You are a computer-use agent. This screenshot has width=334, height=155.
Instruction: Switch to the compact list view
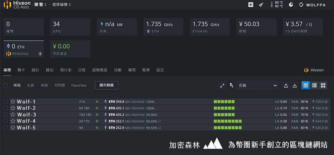pos(305,85)
